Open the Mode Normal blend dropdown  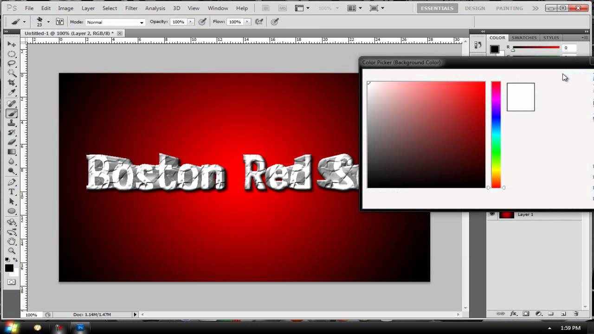[115, 22]
